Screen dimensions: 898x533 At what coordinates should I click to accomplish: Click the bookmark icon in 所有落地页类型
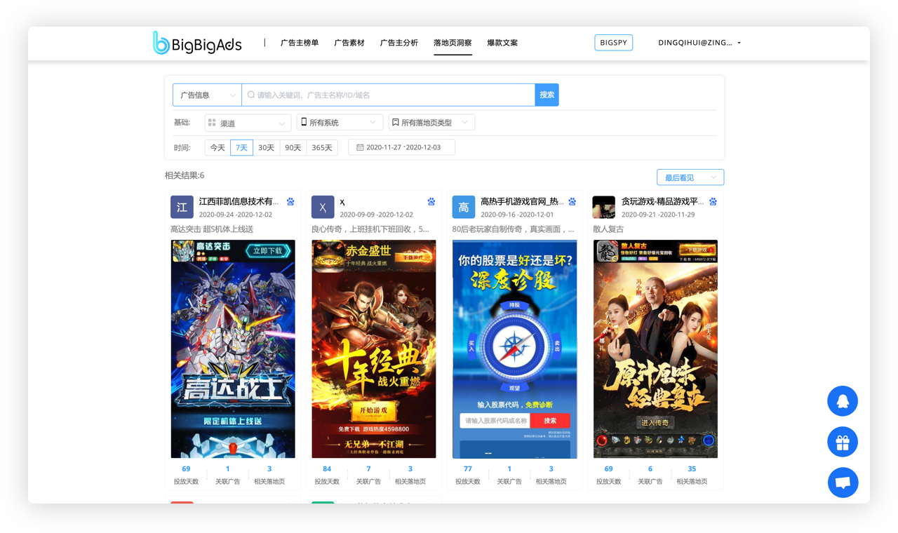click(x=396, y=122)
